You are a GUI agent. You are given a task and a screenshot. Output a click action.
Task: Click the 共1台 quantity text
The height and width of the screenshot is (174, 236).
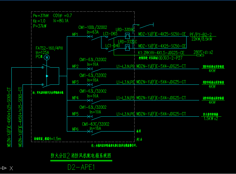coord(139,139)
